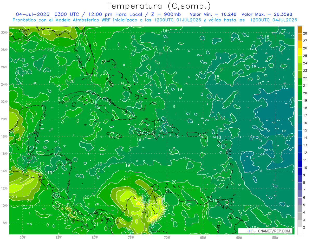Click the 55W longitude axis label

[x=275, y=238]
